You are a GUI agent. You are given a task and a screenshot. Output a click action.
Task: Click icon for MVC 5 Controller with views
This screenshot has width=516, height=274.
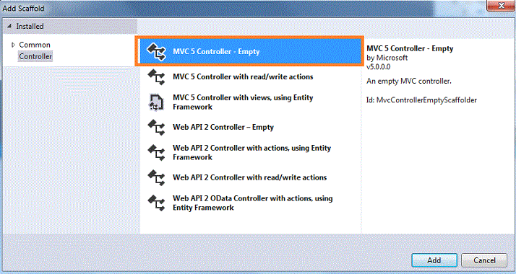click(156, 102)
